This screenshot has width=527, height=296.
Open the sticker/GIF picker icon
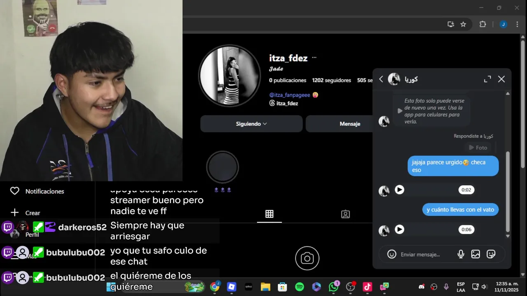point(491,254)
